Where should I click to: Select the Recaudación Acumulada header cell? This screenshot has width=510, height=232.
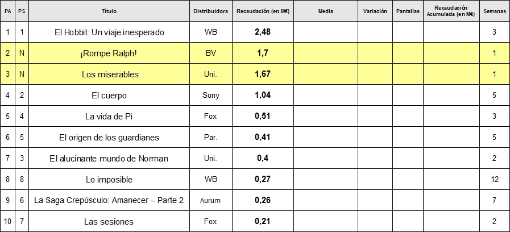tap(451, 11)
